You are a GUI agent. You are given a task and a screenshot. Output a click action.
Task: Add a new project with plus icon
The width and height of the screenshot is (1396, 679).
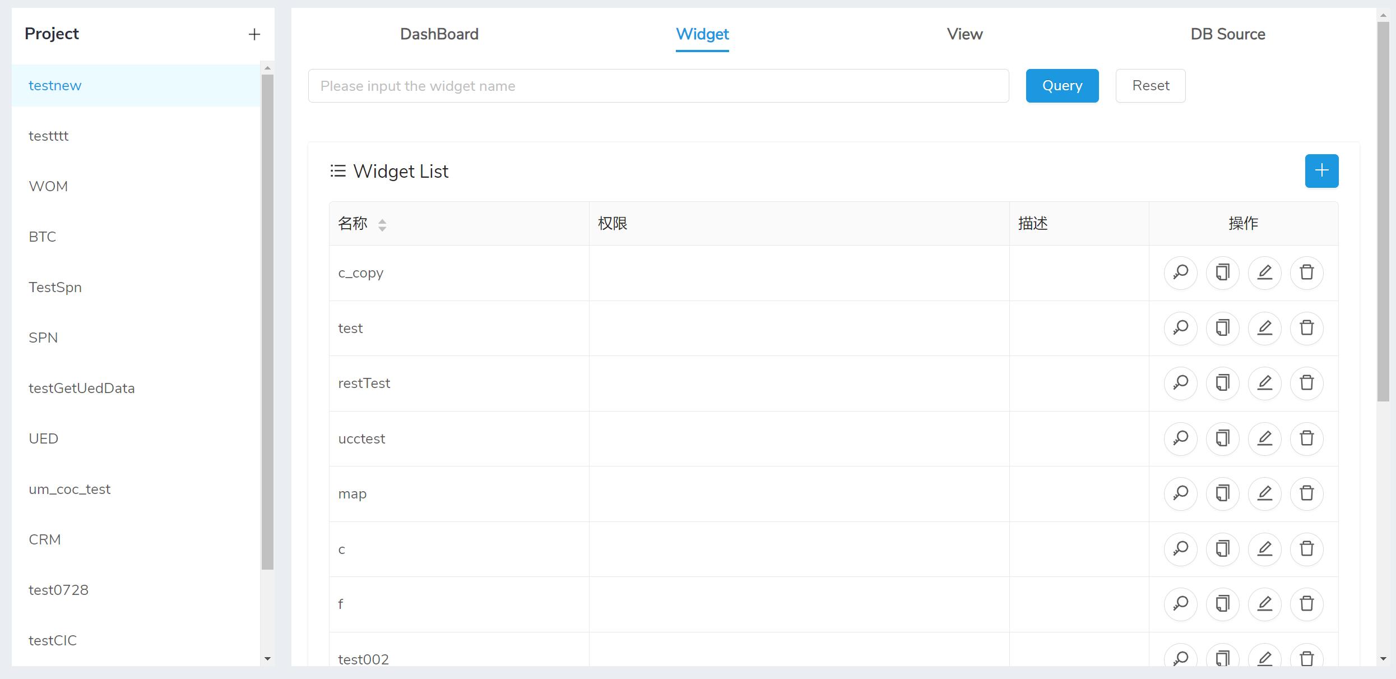click(x=254, y=34)
